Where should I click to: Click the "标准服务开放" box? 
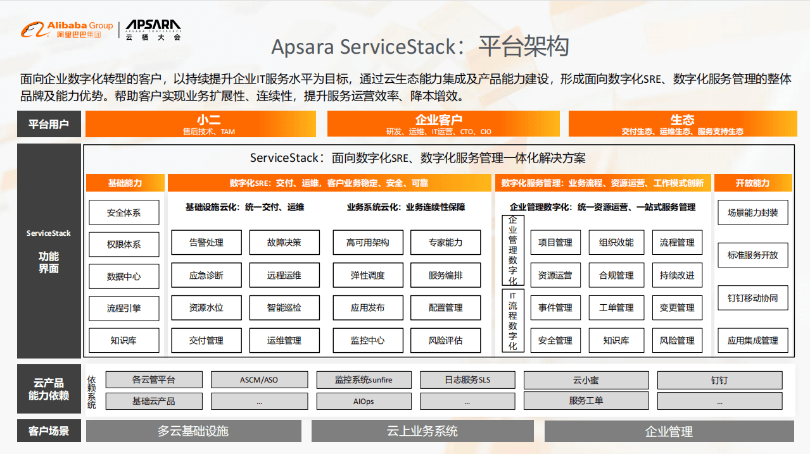coord(753,255)
